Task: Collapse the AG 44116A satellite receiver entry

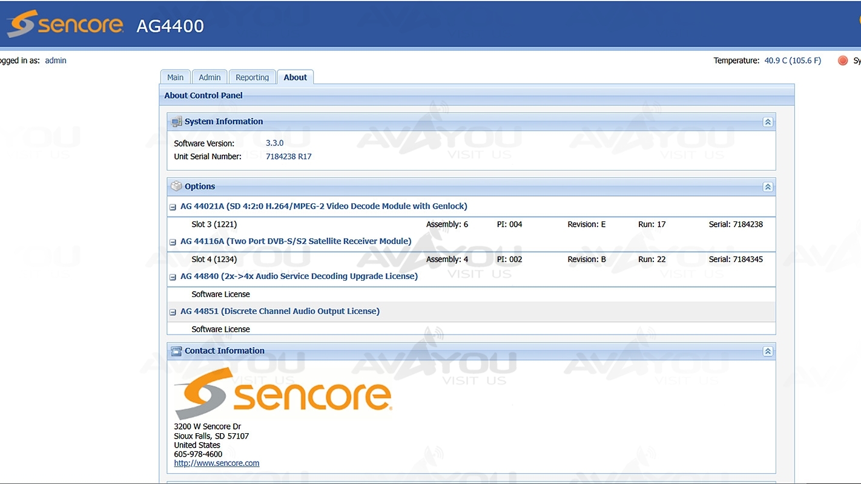Action: [173, 242]
